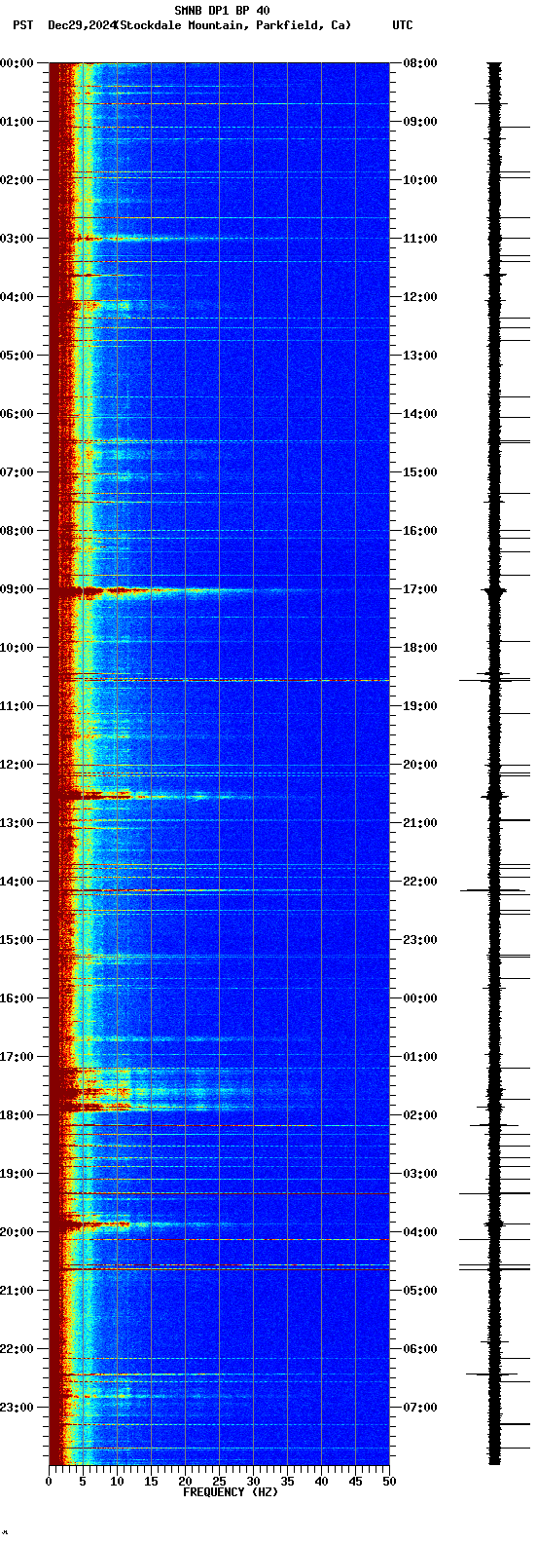537x1543 pixels.
Task: Click the PST time label '12:00'
Action: (x=17, y=765)
